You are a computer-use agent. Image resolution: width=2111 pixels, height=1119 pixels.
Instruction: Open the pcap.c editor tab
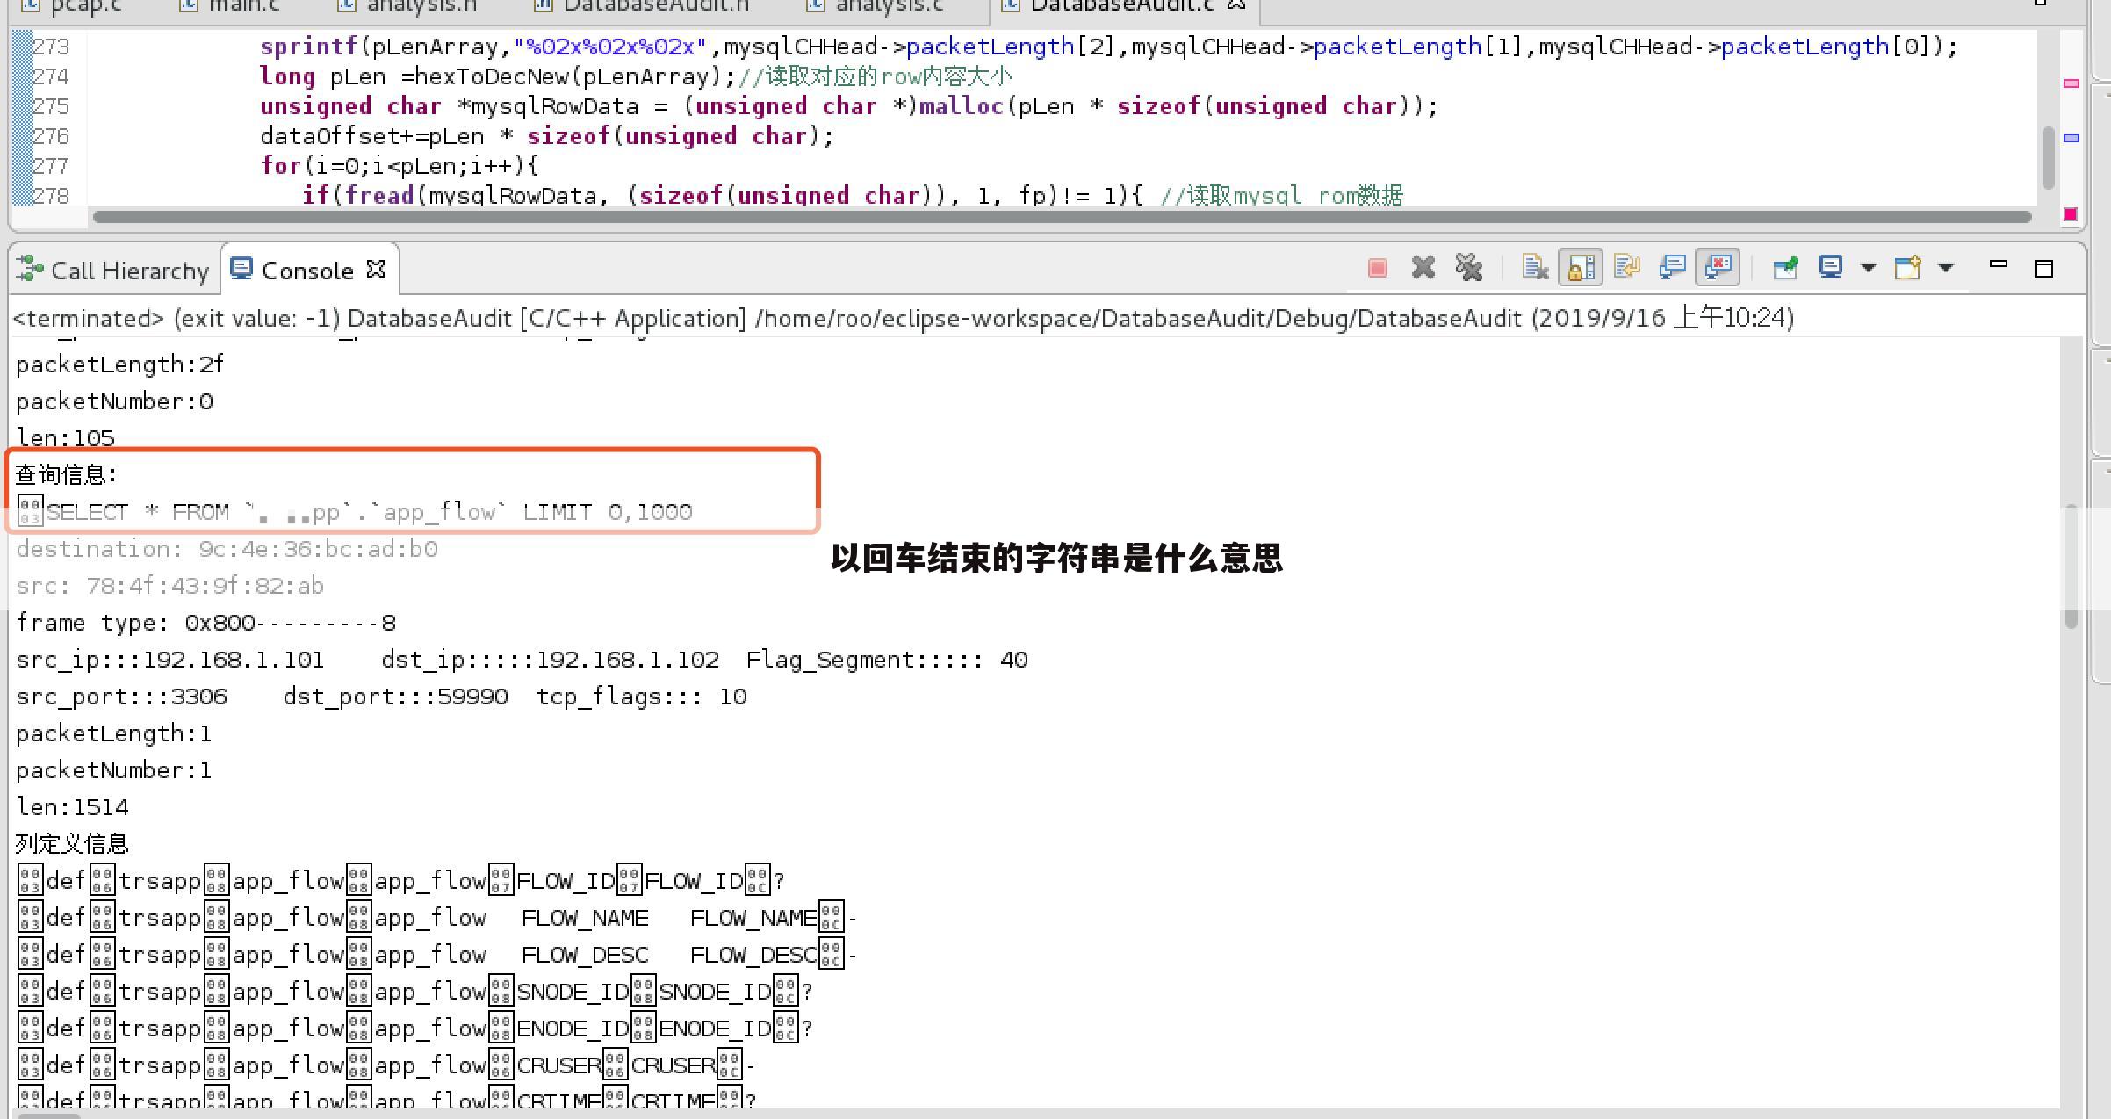pyautogui.click(x=72, y=7)
